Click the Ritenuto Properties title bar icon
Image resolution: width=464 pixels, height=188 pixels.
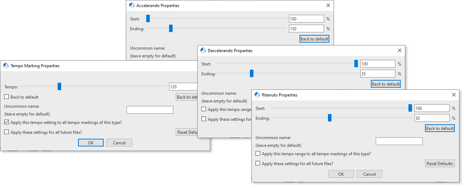(257, 95)
